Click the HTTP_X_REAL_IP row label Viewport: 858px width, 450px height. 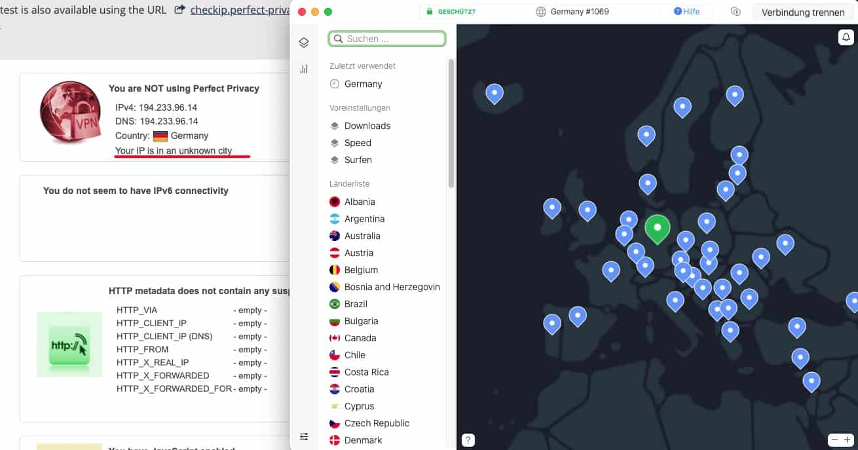153,362
